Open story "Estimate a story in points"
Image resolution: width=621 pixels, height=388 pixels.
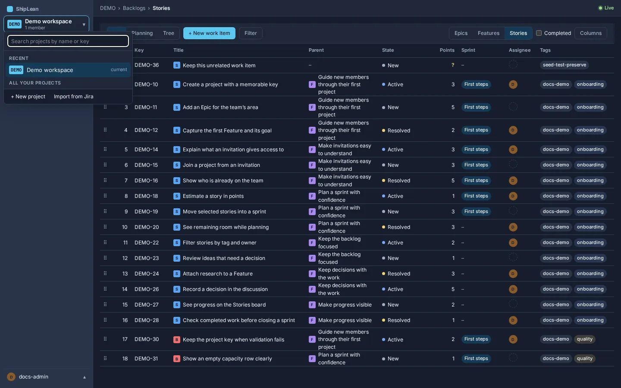click(x=213, y=196)
